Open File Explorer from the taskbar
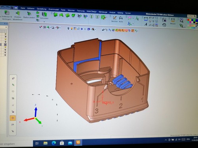The image size is (198, 148). point(46,143)
